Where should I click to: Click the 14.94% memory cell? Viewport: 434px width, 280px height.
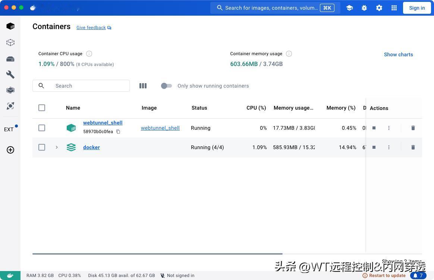(347, 147)
